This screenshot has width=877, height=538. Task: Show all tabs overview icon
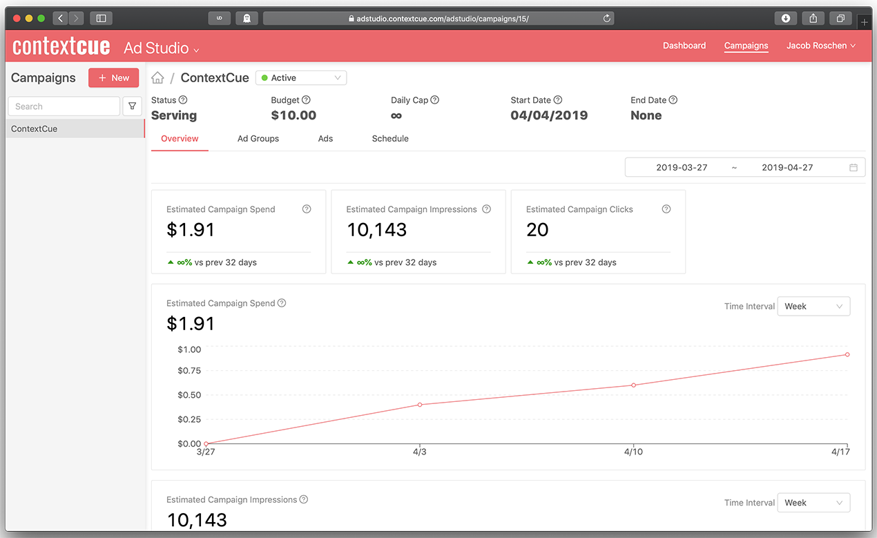pos(840,19)
